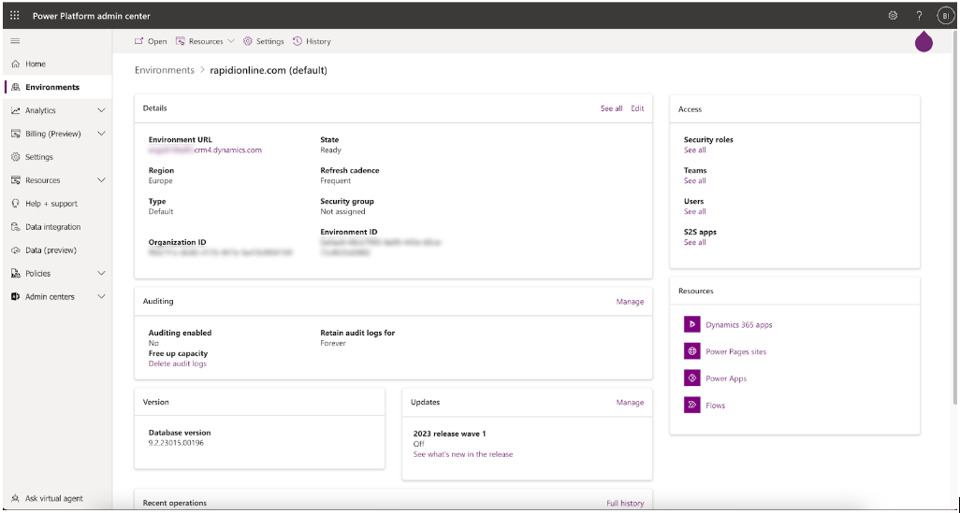
Task: Click Environments in the breadcrumb
Action: tap(164, 70)
